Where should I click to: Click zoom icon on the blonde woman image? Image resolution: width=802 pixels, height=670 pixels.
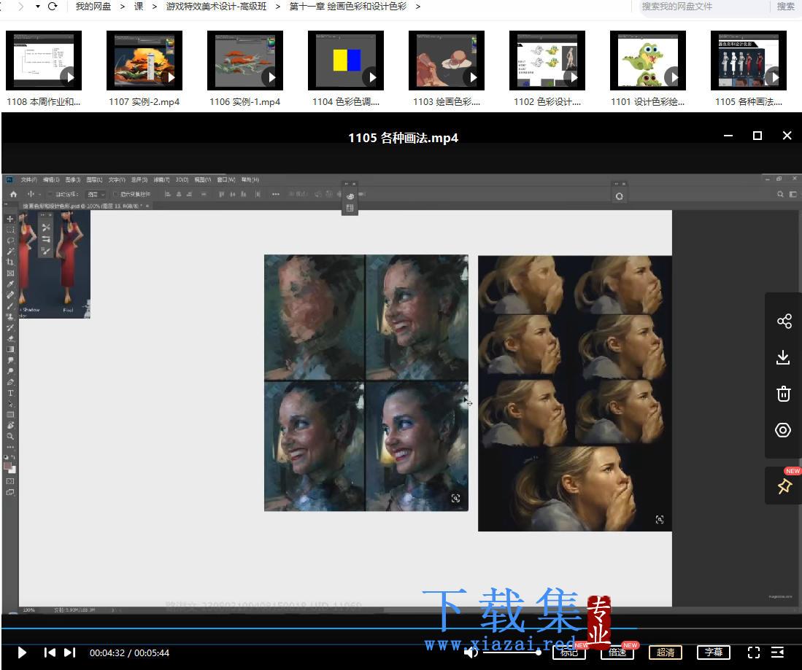point(660,519)
